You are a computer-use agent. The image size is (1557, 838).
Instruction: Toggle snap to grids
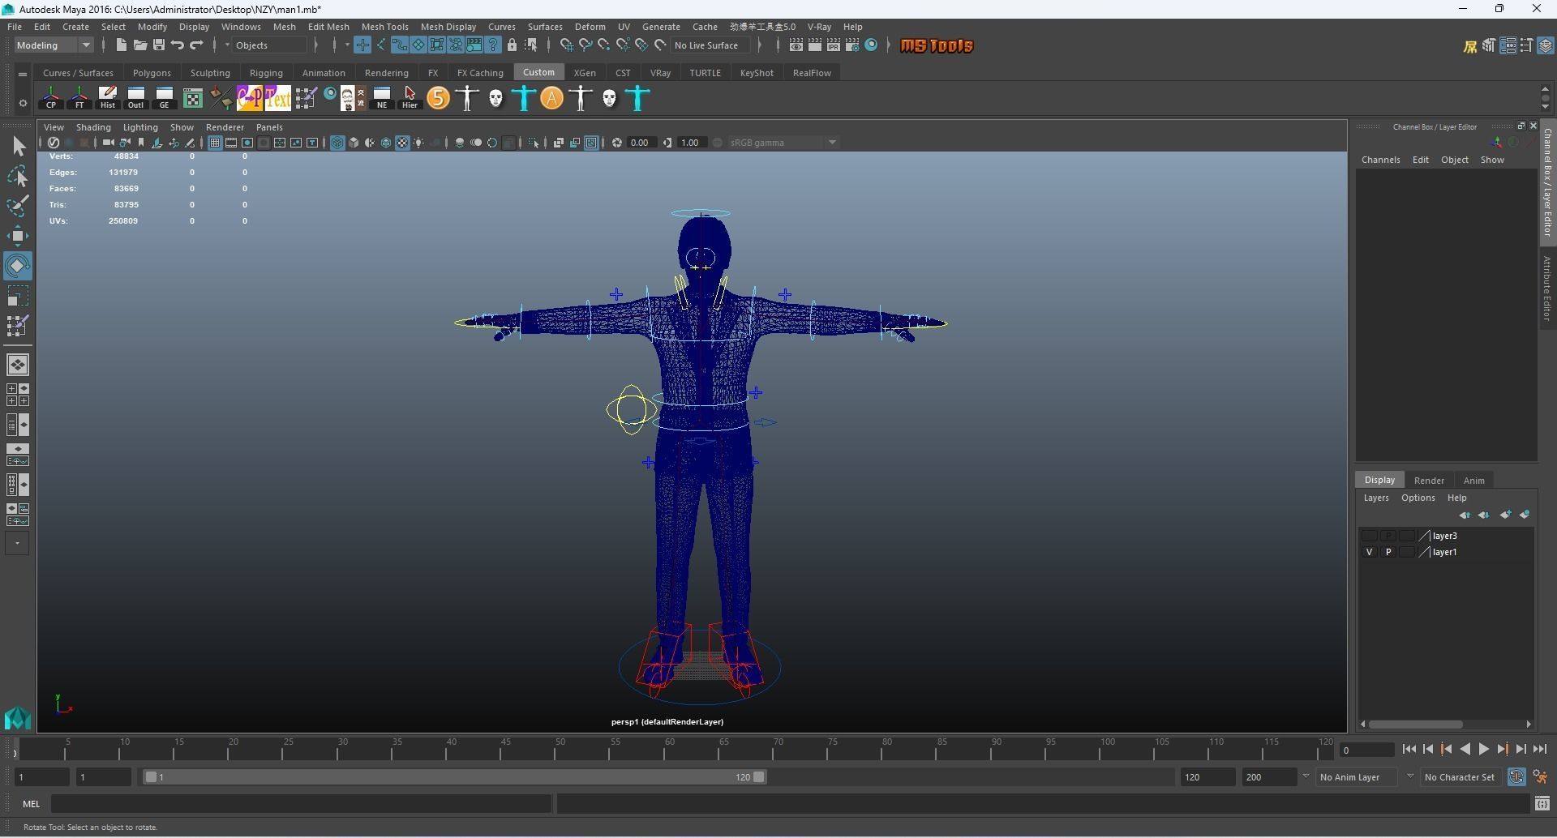566,45
